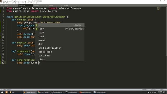
Task: Open the tab list dropdown arrow
Action: tap(165, 5)
